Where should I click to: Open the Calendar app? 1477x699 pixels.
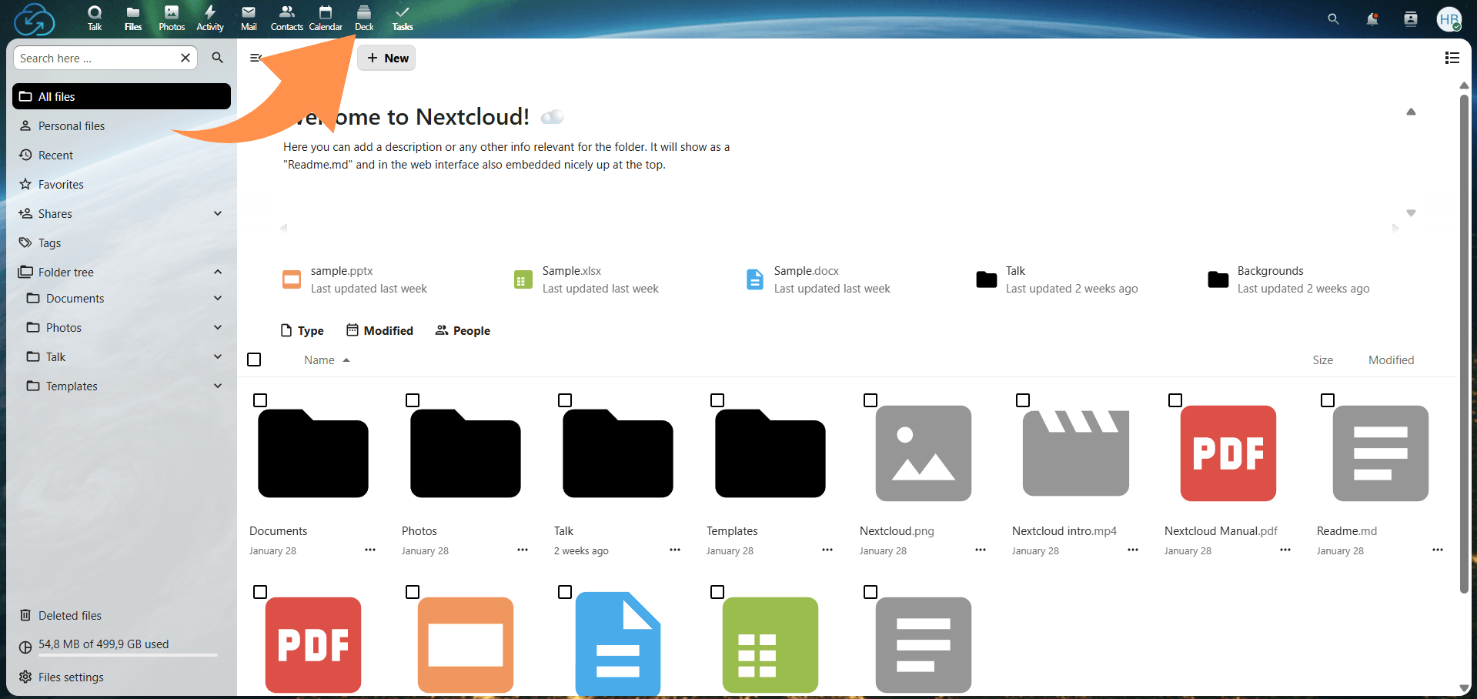coord(325,18)
